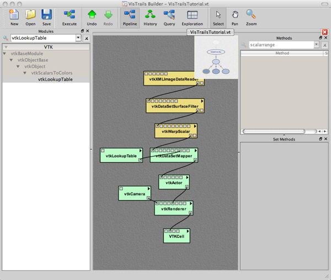
Task: Open vtkDataSetSurfaceFilter's configuration triangle
Action: click(x=202, y=101)
